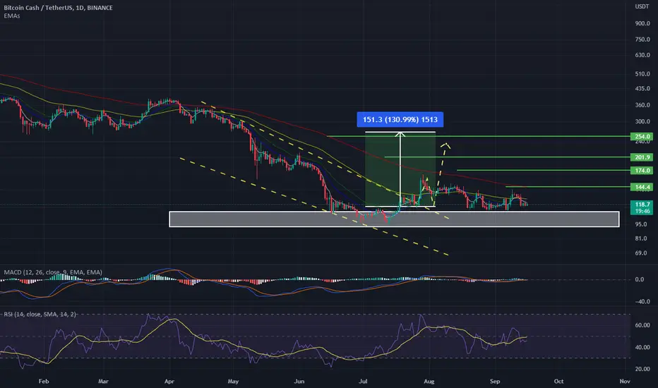Image resolution: width=658 pixels, height=388 pixels.
Task: Click the 750.0 price axis value
Action: click(x=642, y=40)
